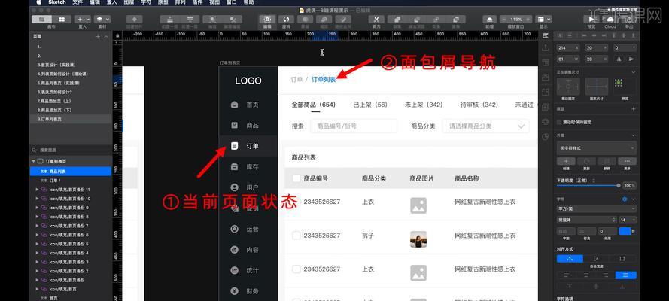Screen dimensions: 669x301
Task: Click the 置入 insert toolbar button
Action: coord(82,19)
